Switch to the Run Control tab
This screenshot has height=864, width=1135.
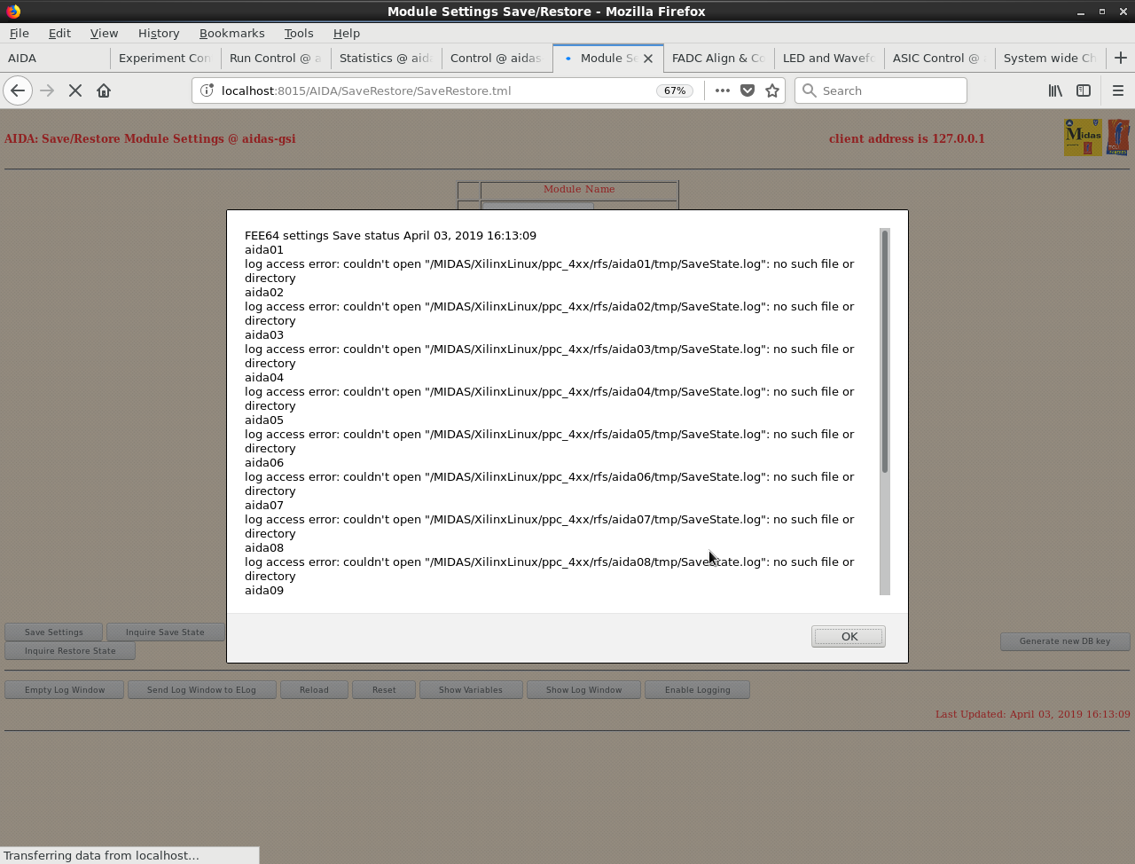pyautogui.click(x=275, y=58)
